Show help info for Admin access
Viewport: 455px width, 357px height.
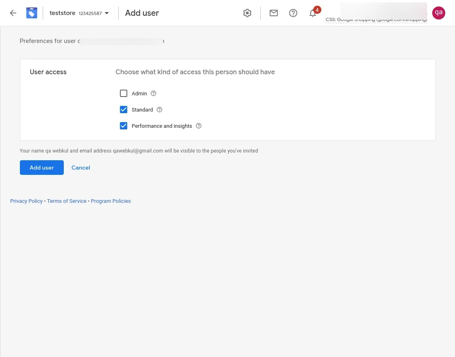tap(154, 93)
